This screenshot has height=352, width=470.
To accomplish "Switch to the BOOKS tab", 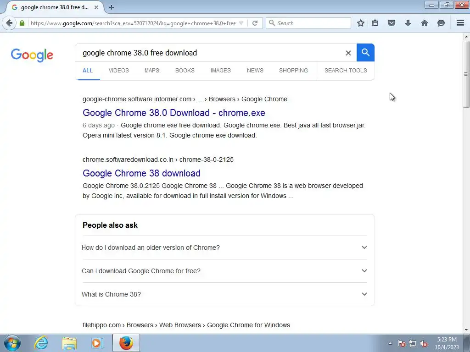I will tap(185, 70).
